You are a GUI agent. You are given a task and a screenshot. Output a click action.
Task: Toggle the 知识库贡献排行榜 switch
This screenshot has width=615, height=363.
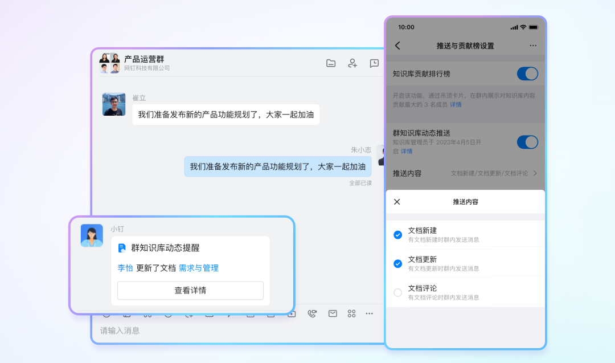[527, 74]
